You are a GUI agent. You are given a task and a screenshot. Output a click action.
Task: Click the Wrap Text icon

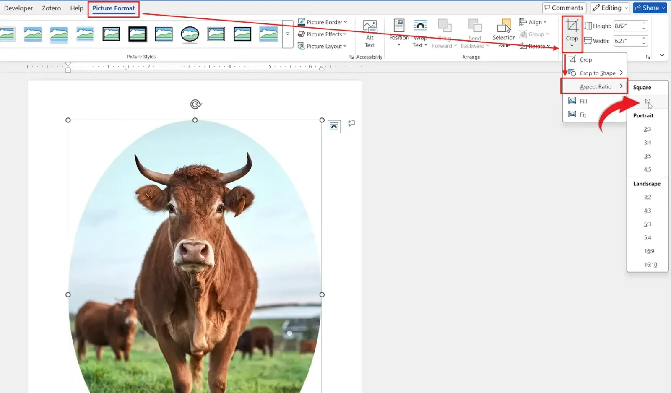click(x=420, y=25)
